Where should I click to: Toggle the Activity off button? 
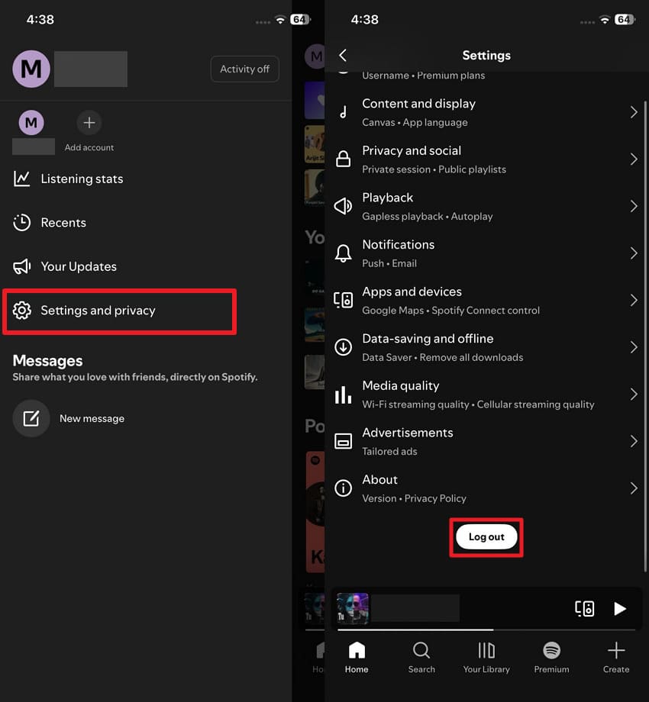pyautogui.click(x=244, y=69)
